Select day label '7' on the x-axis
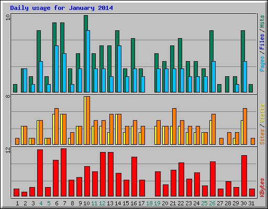This screenshot has width=268, height=209. [64, 203]
